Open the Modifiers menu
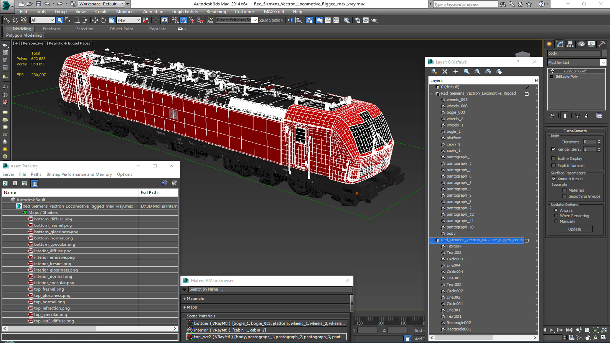610x343 pixels. point(125,12)
